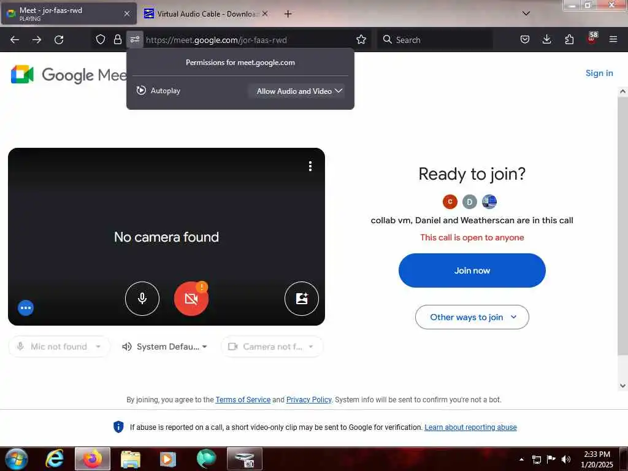628x471 pixels.
Task: Click 'Permissions for meet.google.com' header text
Action: (240, 63)
